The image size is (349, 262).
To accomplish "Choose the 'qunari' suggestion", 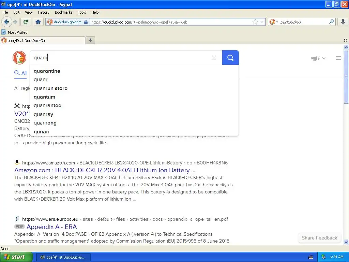I will pos(134,132).
